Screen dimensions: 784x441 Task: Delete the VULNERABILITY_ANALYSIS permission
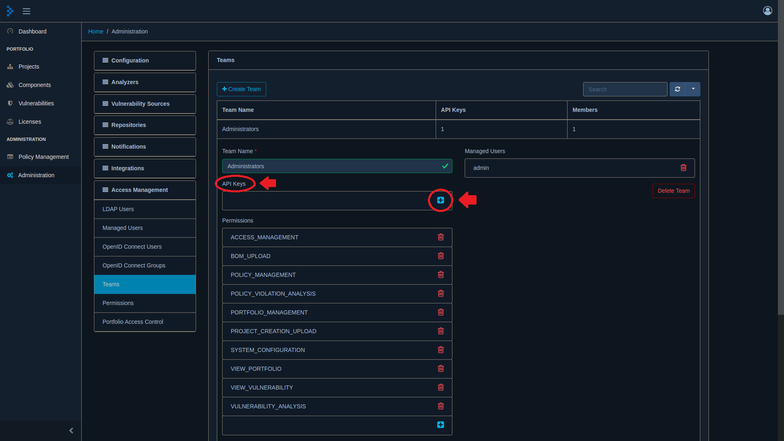441,406
